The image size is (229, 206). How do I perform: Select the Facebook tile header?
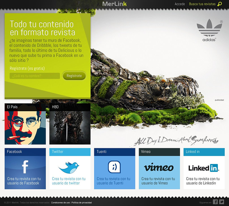pyautogui.click(x=25, y=152)
